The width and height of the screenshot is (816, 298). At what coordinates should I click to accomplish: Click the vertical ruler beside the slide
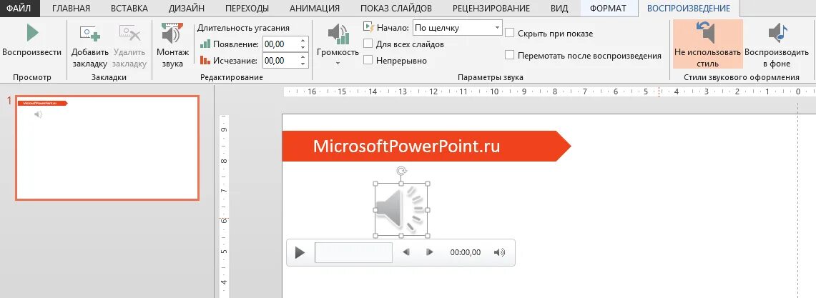pyautogui.click(x=223, y=205)
